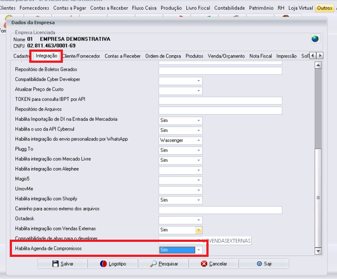Switch to the Integração tab
Viewport: 337px width, 279px height.
(x=46, y=56)
